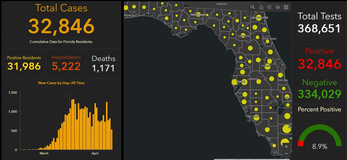Open the layer list stack icon
Image resolution: width=347 pixels, height=160 pixels.
(278, 7)
